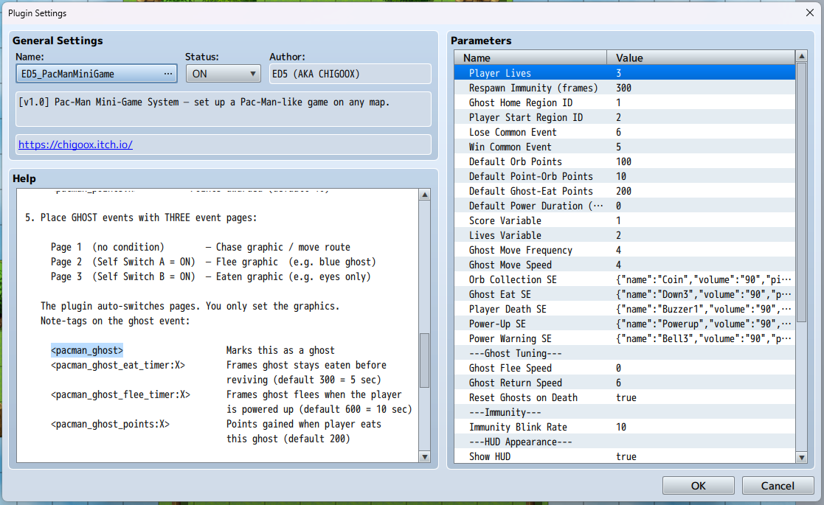Select the Orb Collection SE parameter
The image size is (824, 505).
click(625, 279)
